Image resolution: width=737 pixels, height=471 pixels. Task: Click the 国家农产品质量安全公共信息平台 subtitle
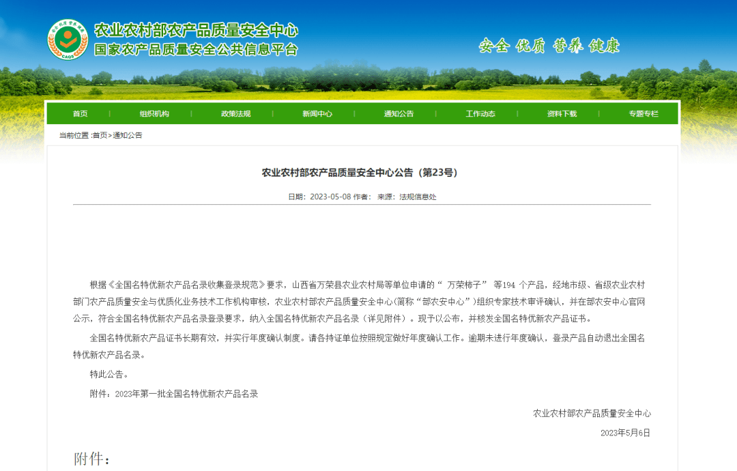tap(196, 50)
